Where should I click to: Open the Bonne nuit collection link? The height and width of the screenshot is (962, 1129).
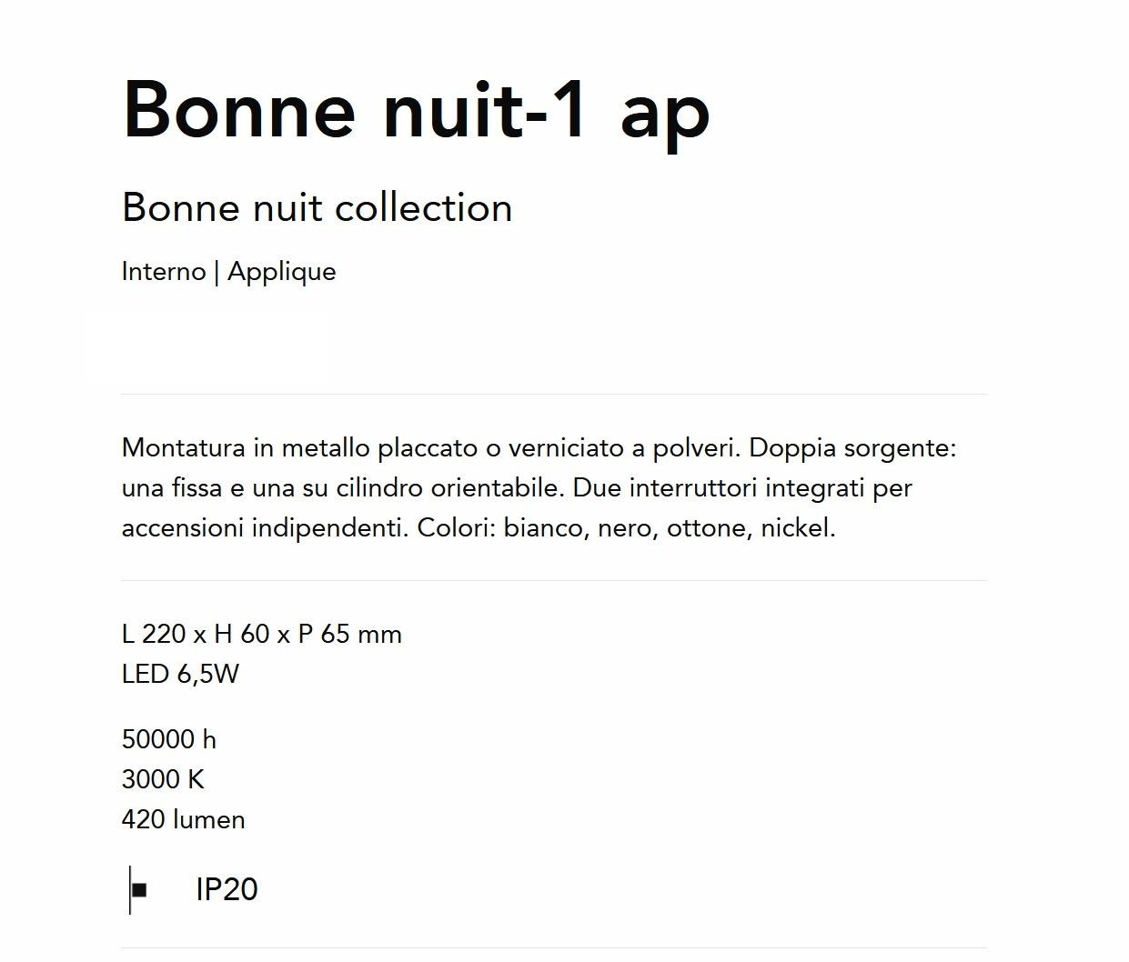317,207
